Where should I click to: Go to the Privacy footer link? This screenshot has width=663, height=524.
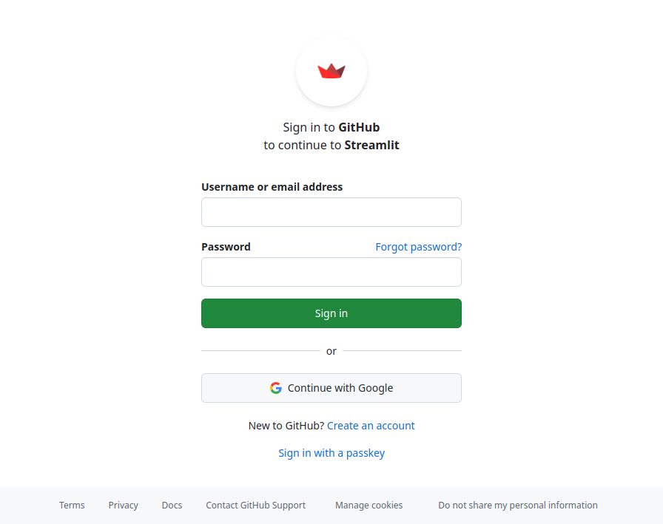click(123, 506)
